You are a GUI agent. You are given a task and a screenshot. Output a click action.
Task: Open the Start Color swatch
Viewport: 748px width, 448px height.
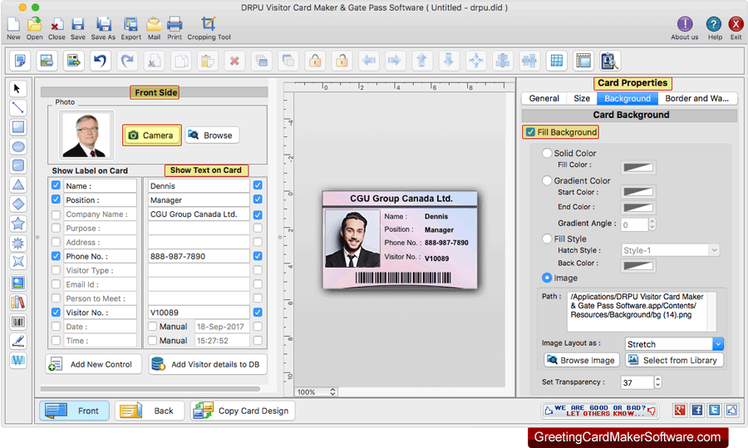(x=637, y=192)
